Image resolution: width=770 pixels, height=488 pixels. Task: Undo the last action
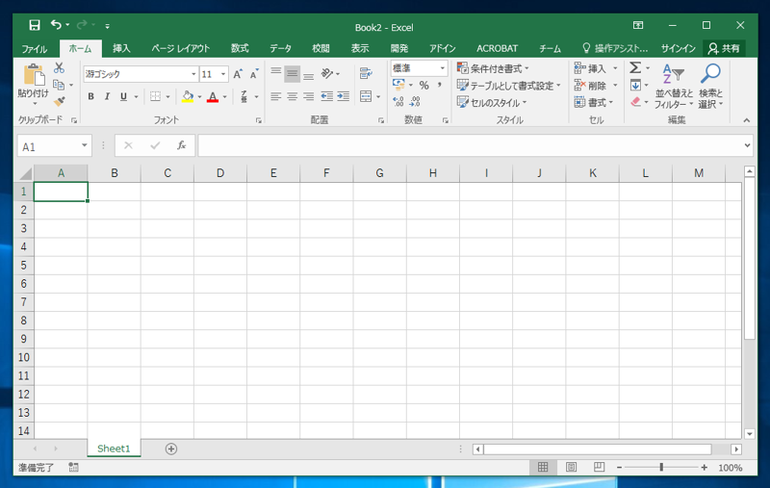pyautogui.click(x=56, y=25)
